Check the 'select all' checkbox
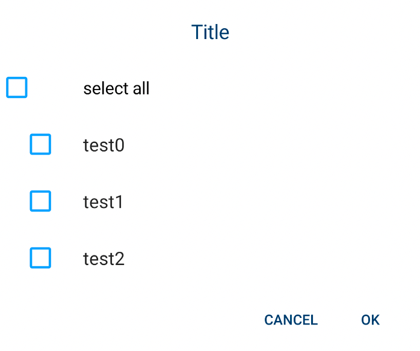 pyautogui.click(x=17, y=88)
